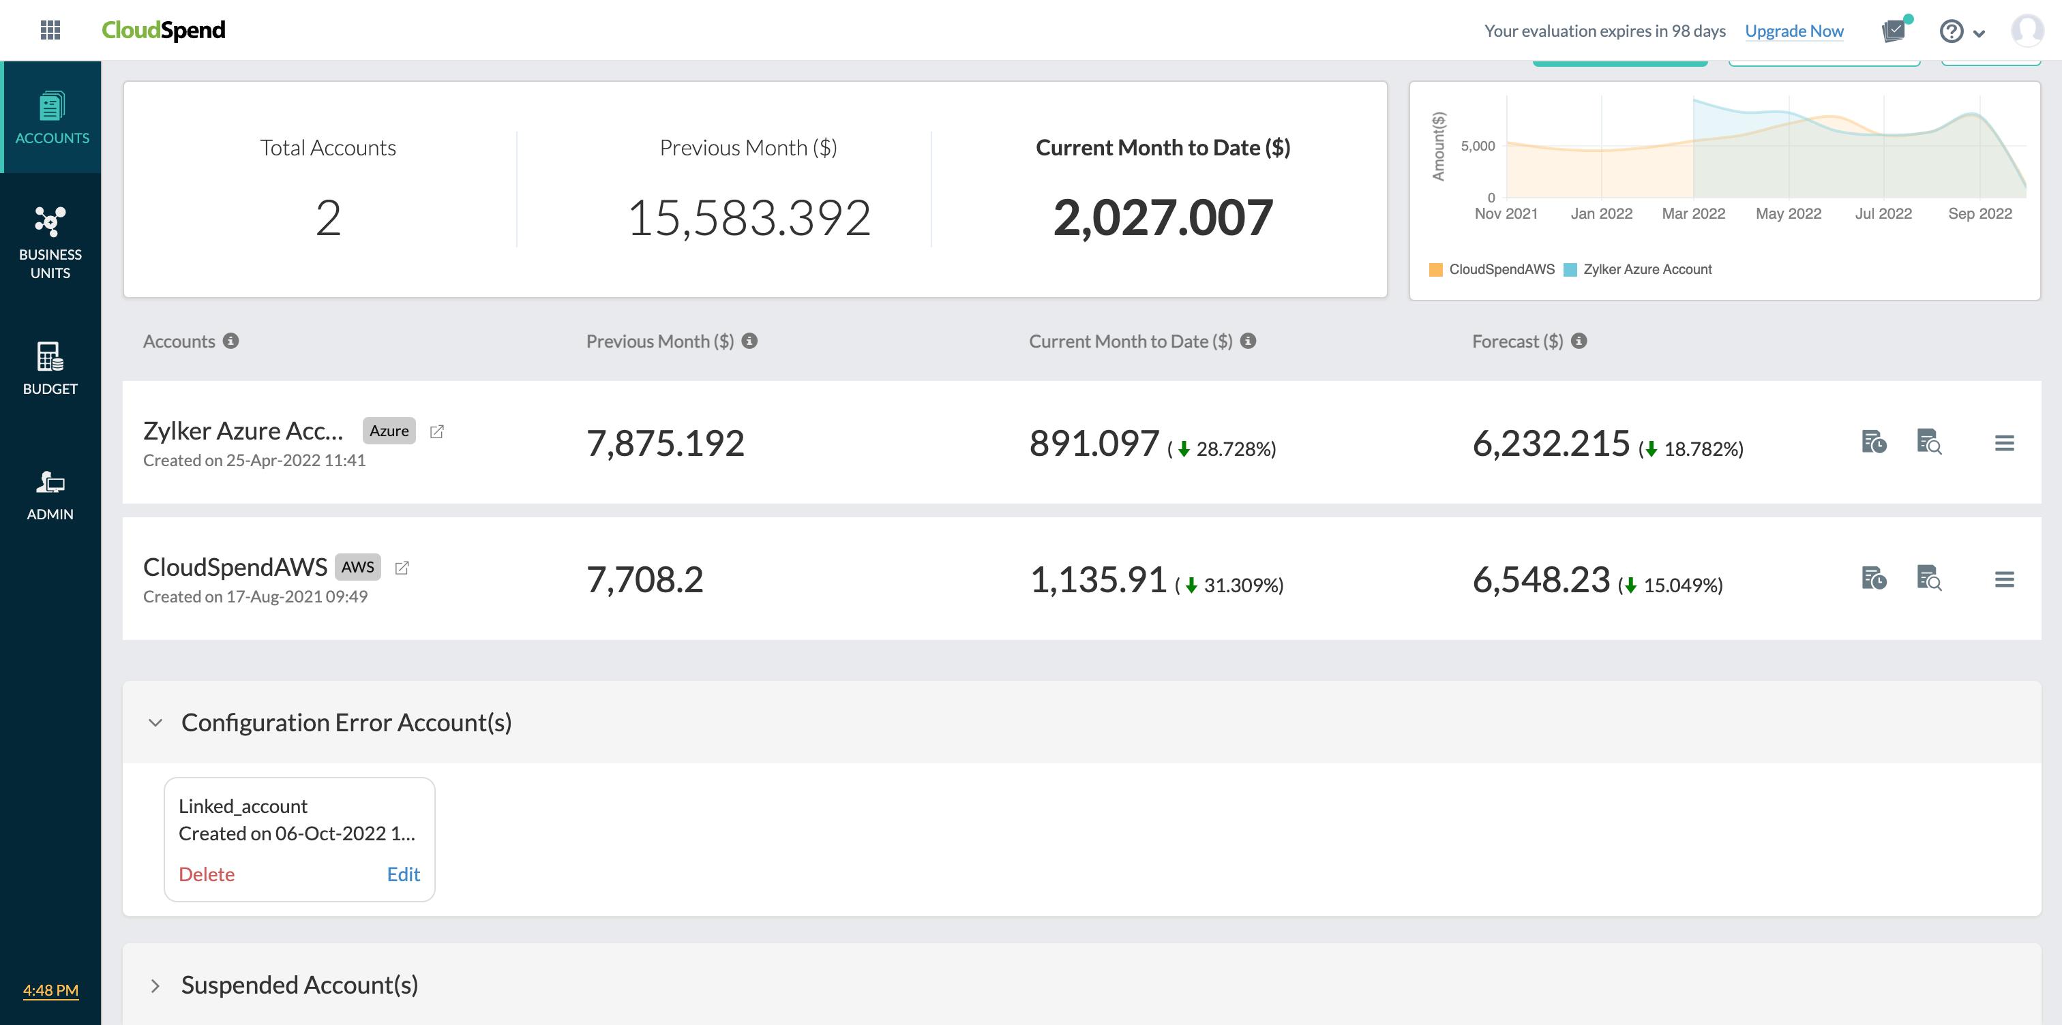Viewport: 2062px width, 1025px height.
Task: Click info icon beside Accounts header
Action: pyautogui.click(x=230, y=341)
